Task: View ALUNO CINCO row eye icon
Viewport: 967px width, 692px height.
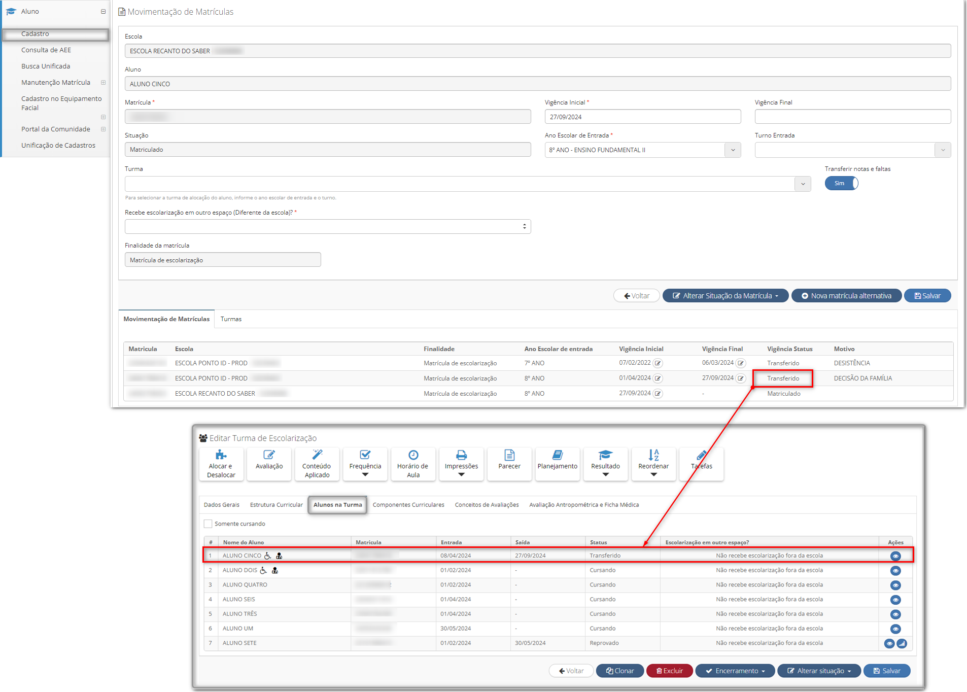Action: tap(895, 556)
